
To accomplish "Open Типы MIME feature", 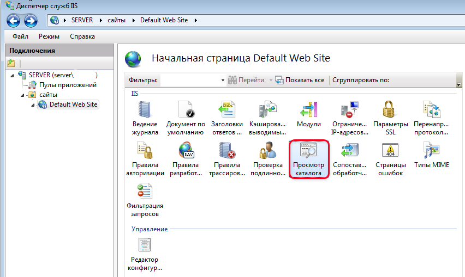I will click(x=432, y=155).
